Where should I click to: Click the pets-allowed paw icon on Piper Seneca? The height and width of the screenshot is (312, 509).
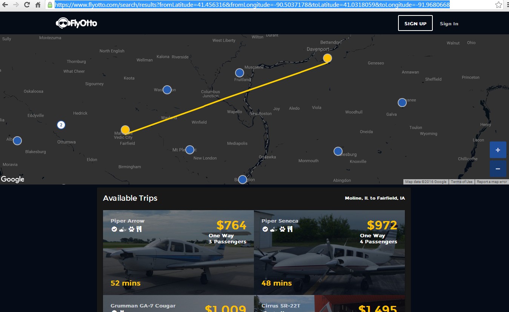click(282, 229)
